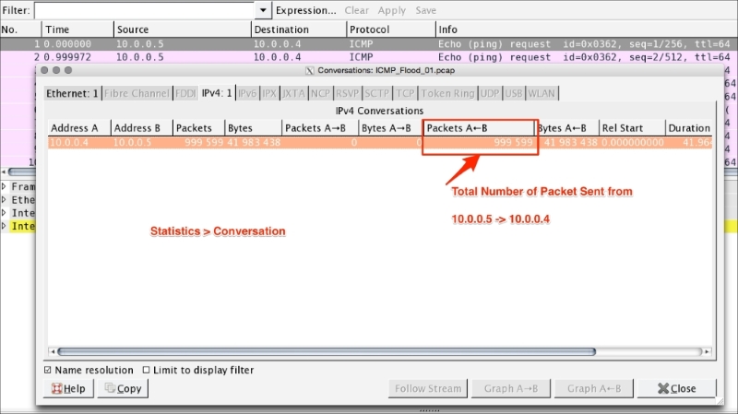Sort conversations by Packets column

[x=198, y=128]
